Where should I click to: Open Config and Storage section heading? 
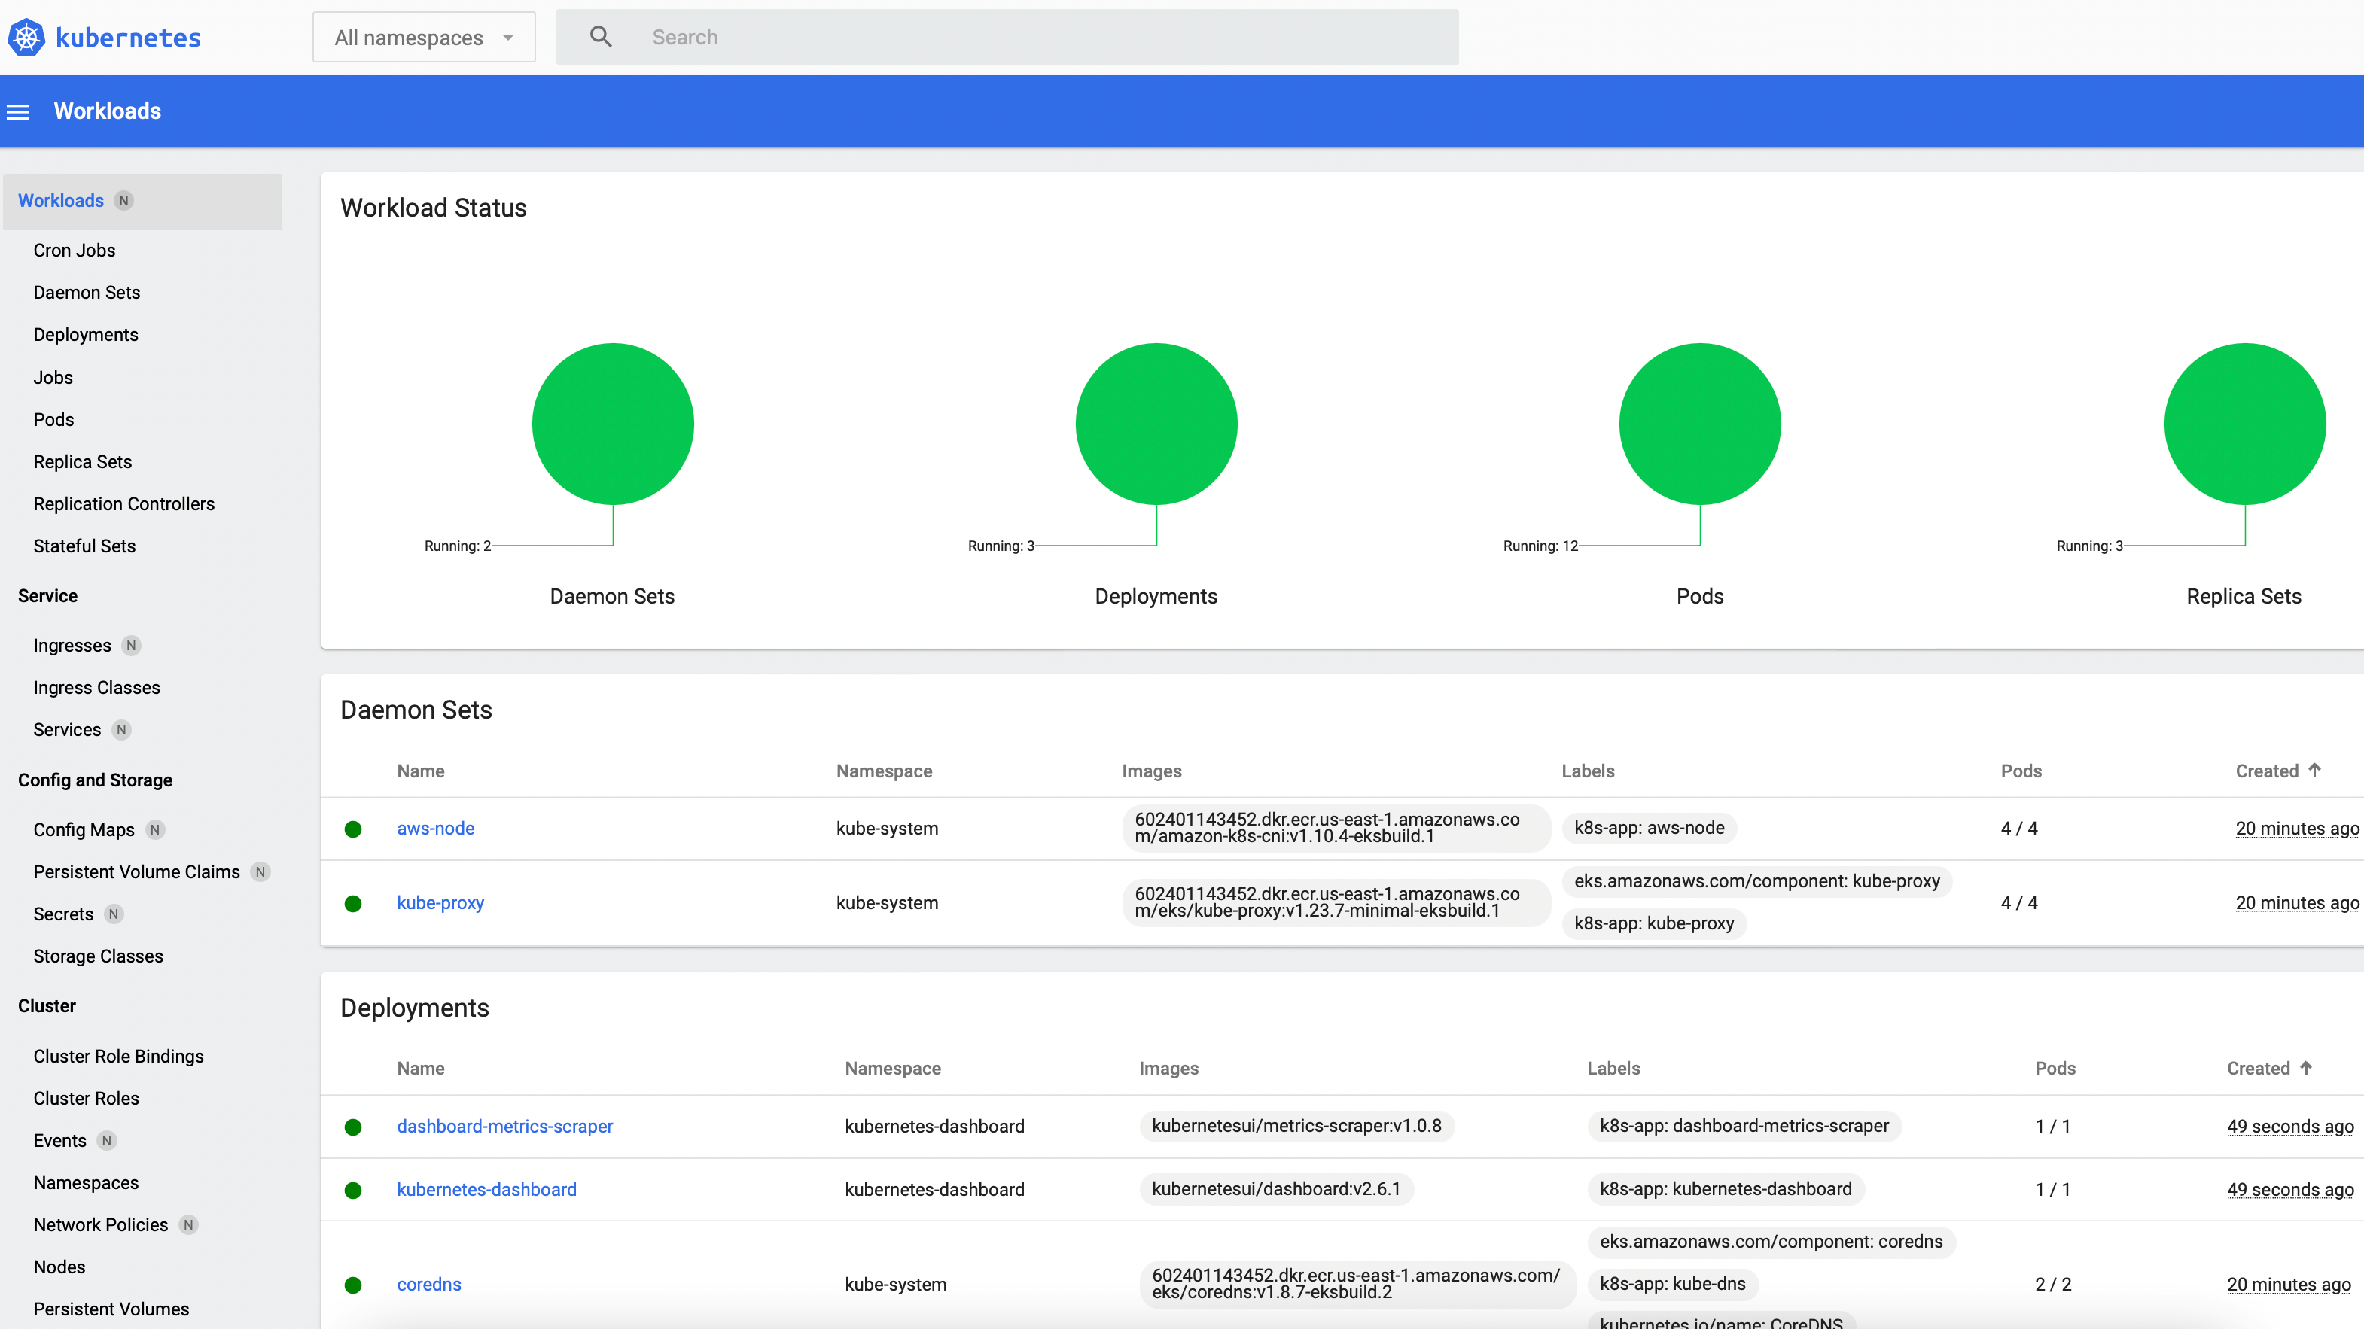[x=96, y=780]
